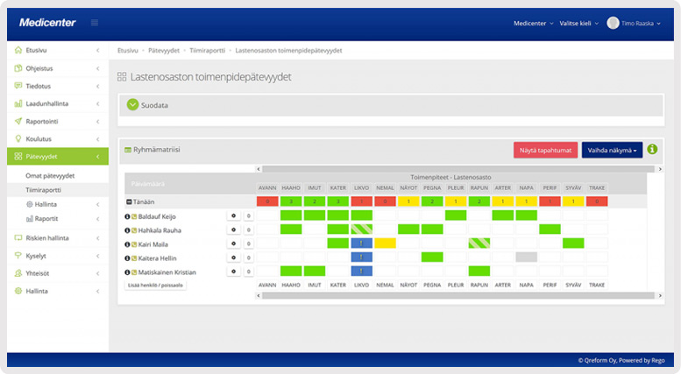Expand the Suodata filter panel
Viewport: 681px width, 374px height.
pyautogui.click(x=133, y=105)
